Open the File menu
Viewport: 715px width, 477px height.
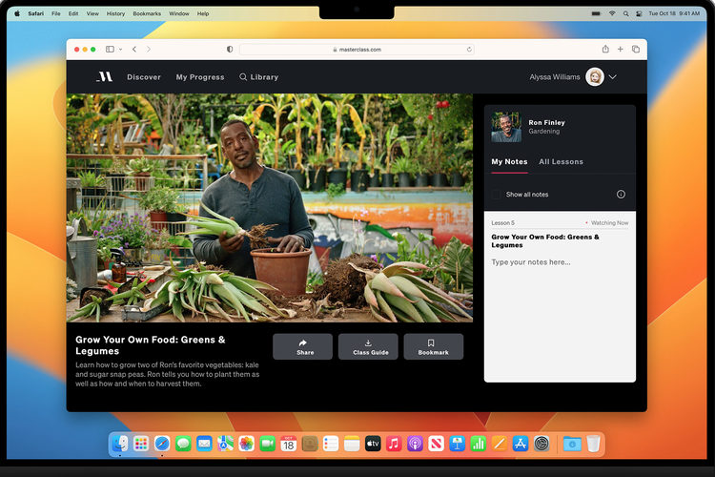(x=56, y=13)
